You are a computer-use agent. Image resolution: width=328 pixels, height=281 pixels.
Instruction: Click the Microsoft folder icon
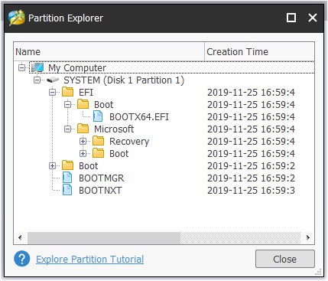coord(83,129)
